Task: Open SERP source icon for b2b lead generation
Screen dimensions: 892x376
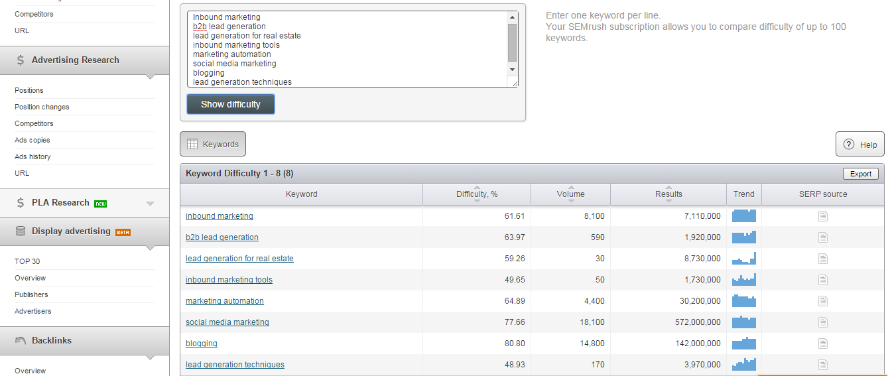Action: (x=822, y=237)
